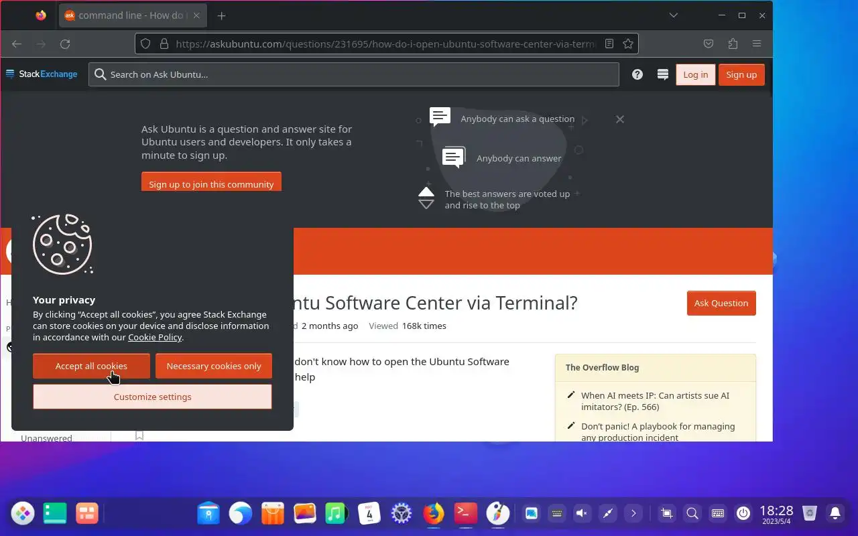
Task: Choose Necessary cookies only
Action: [x=214, y=366]
